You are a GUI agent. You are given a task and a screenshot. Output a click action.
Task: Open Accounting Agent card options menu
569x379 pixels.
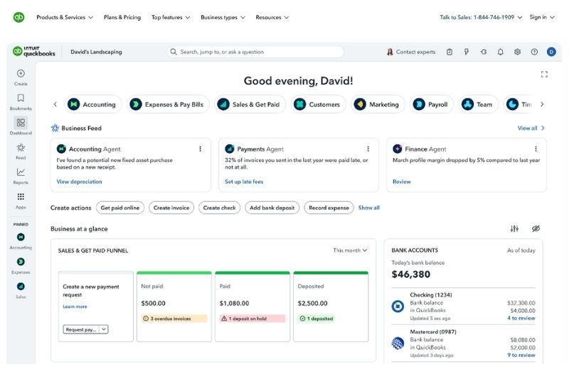[200, 149]
